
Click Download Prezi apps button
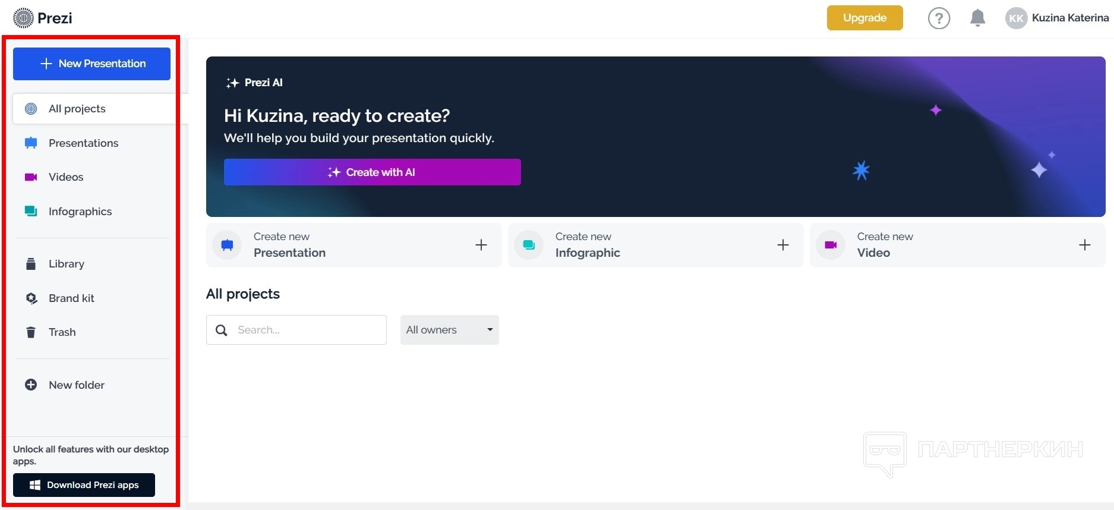84,485
